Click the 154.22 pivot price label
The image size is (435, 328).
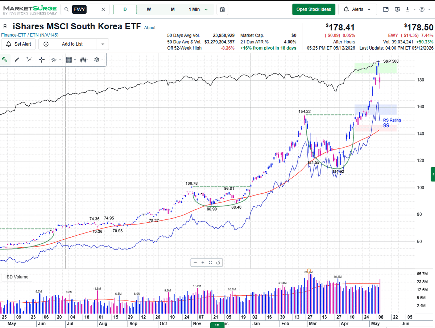point(305,112)
